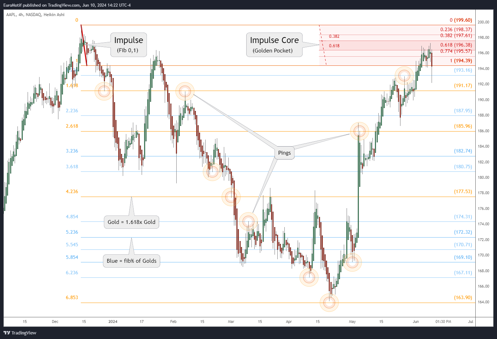Click the May ping on the 2.618 line
This screenshot has width=497, height=339.
[x=359, y=131]
